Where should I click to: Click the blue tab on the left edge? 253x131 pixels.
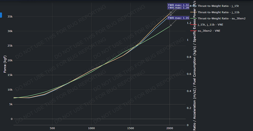tap(1, 15)
